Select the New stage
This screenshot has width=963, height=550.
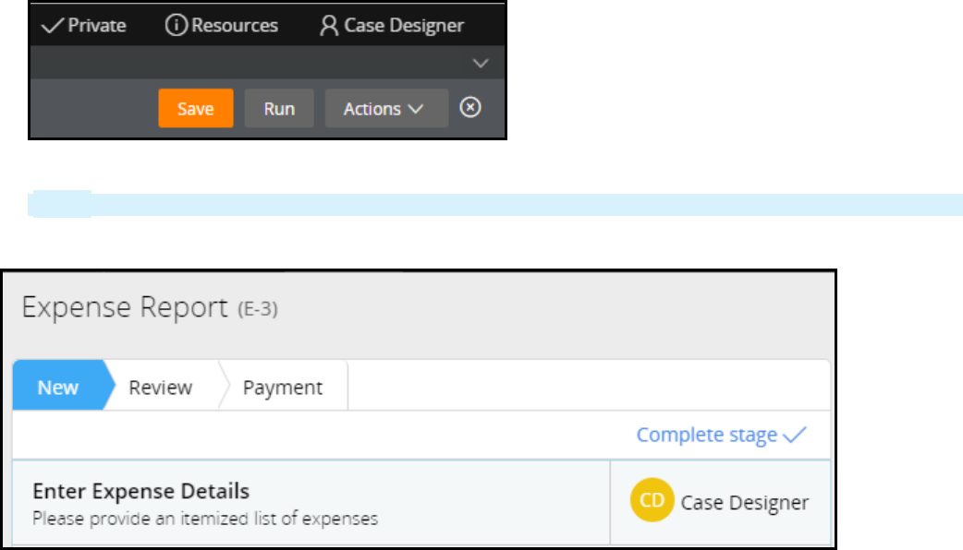coord(58,388)
